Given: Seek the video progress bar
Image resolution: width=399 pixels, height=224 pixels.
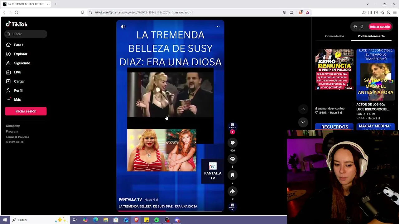Looking at the screenshot, I should [170, 211].
